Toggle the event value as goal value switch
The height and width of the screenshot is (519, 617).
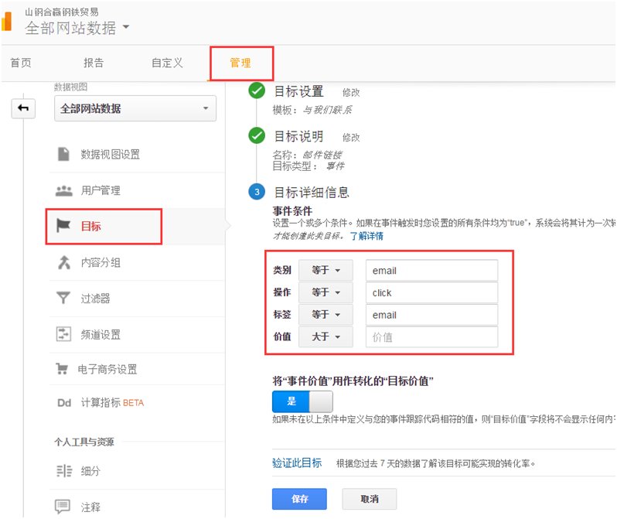pos(302,401)
